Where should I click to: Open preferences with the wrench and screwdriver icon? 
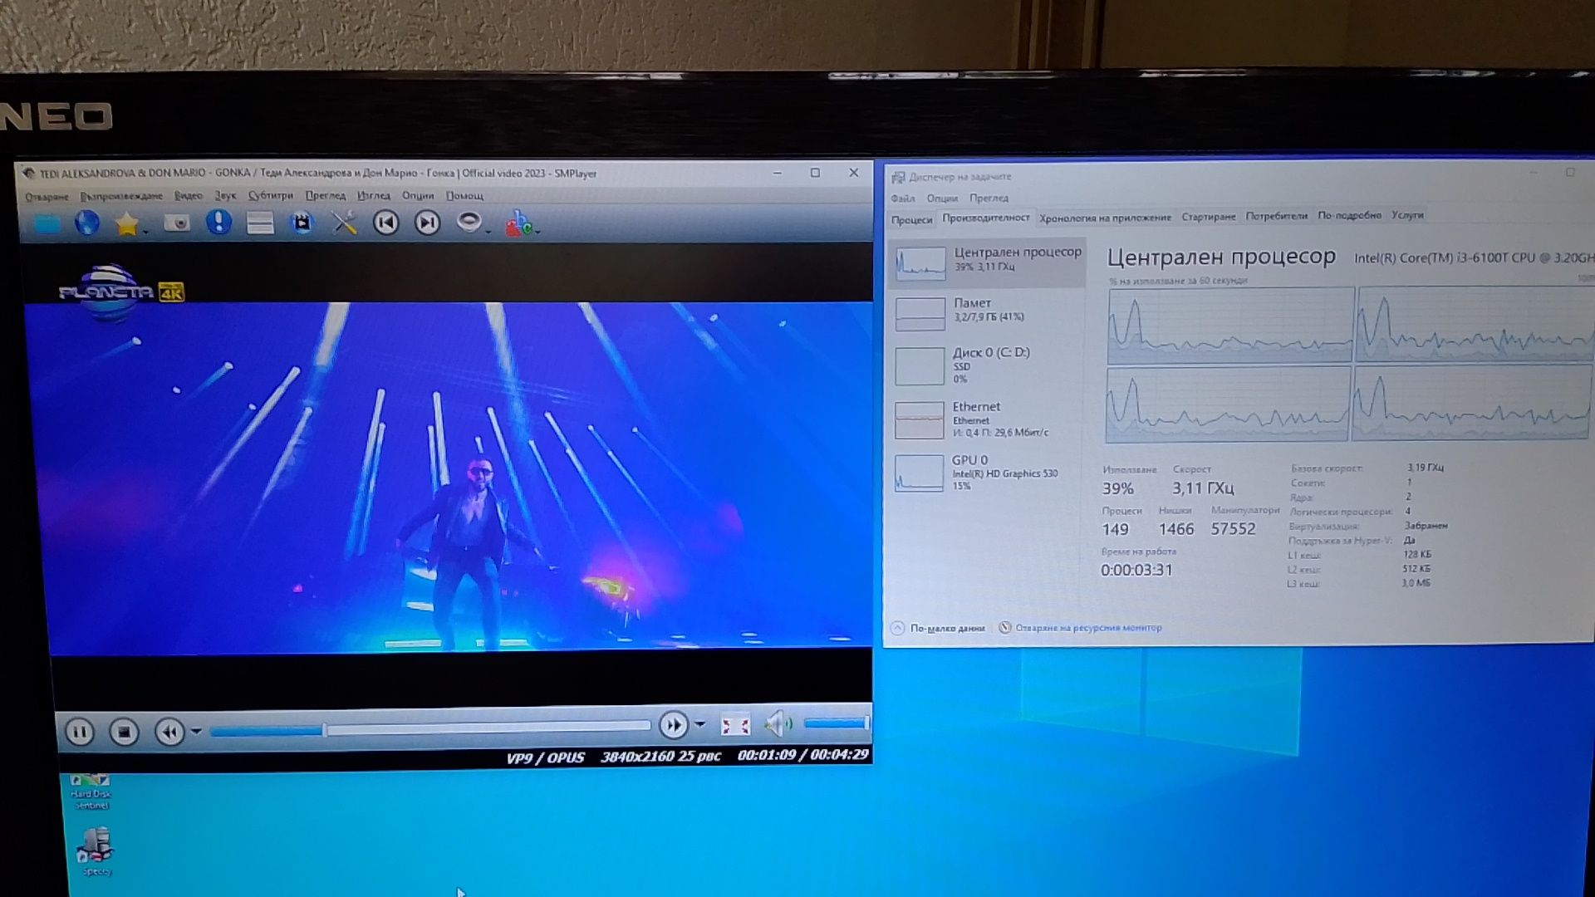[x=344, y=223]
